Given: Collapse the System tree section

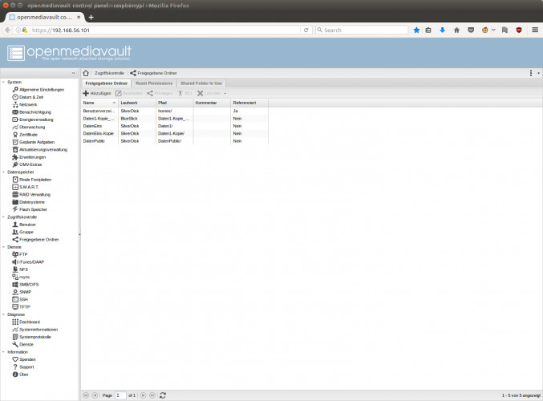Looking at the screenshot, I should 3,82.
